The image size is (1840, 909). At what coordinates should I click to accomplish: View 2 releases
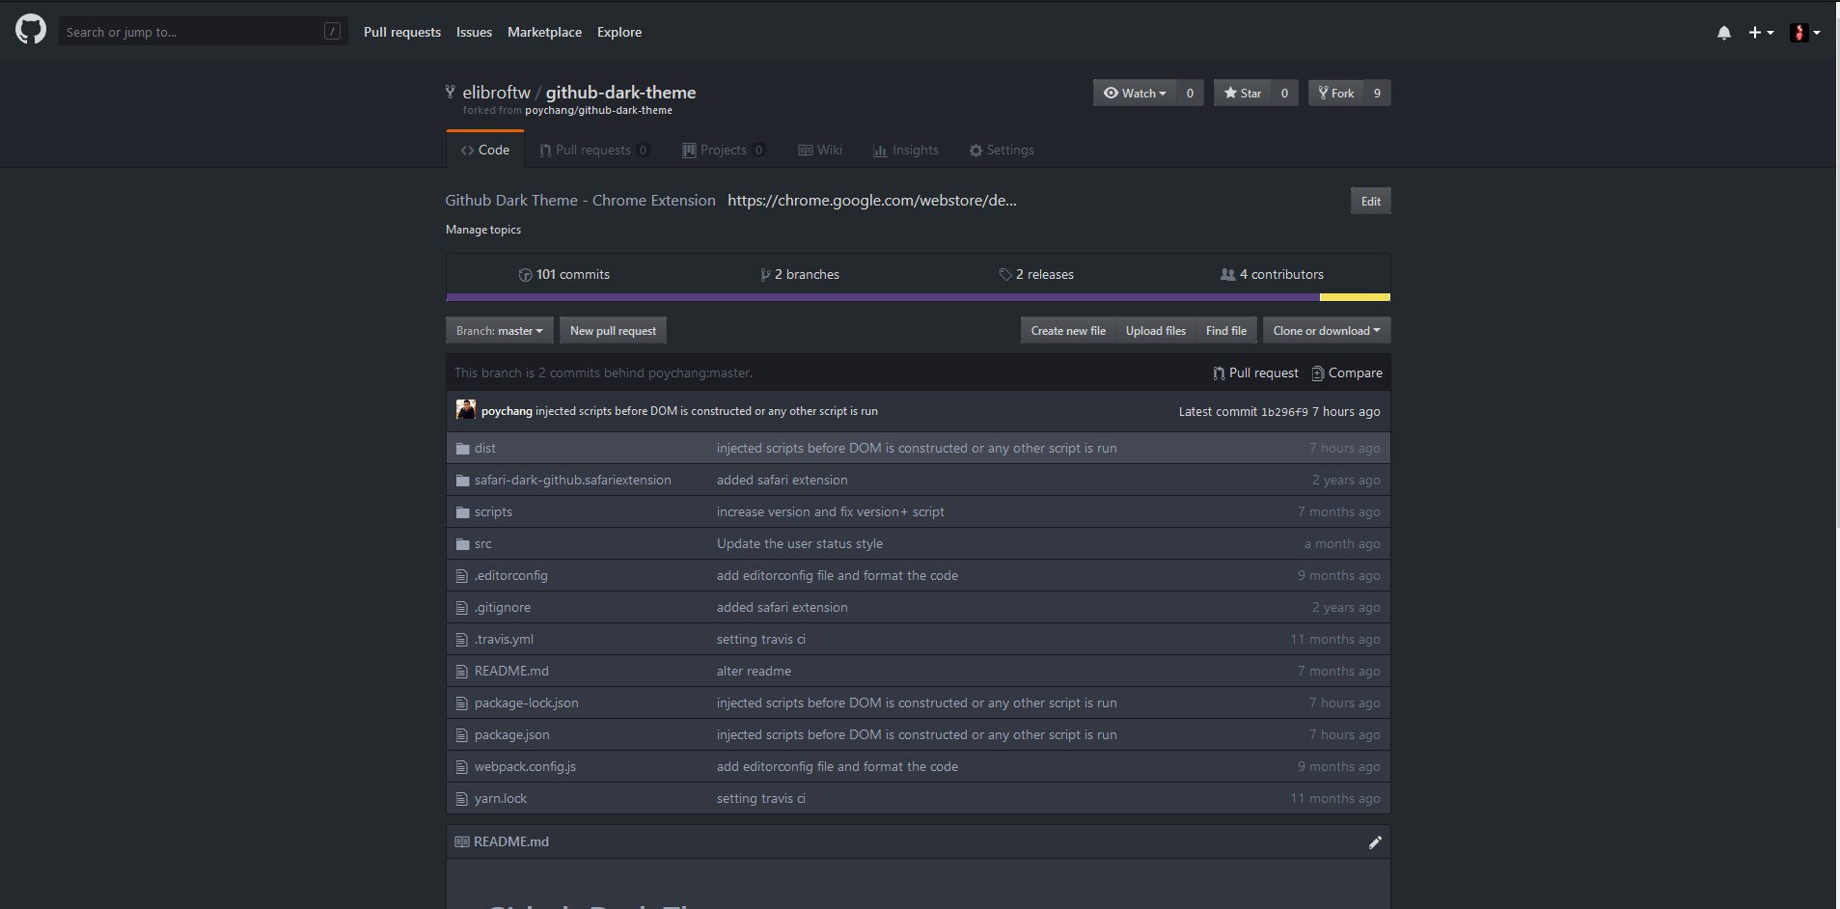(x=1036, y=274)
